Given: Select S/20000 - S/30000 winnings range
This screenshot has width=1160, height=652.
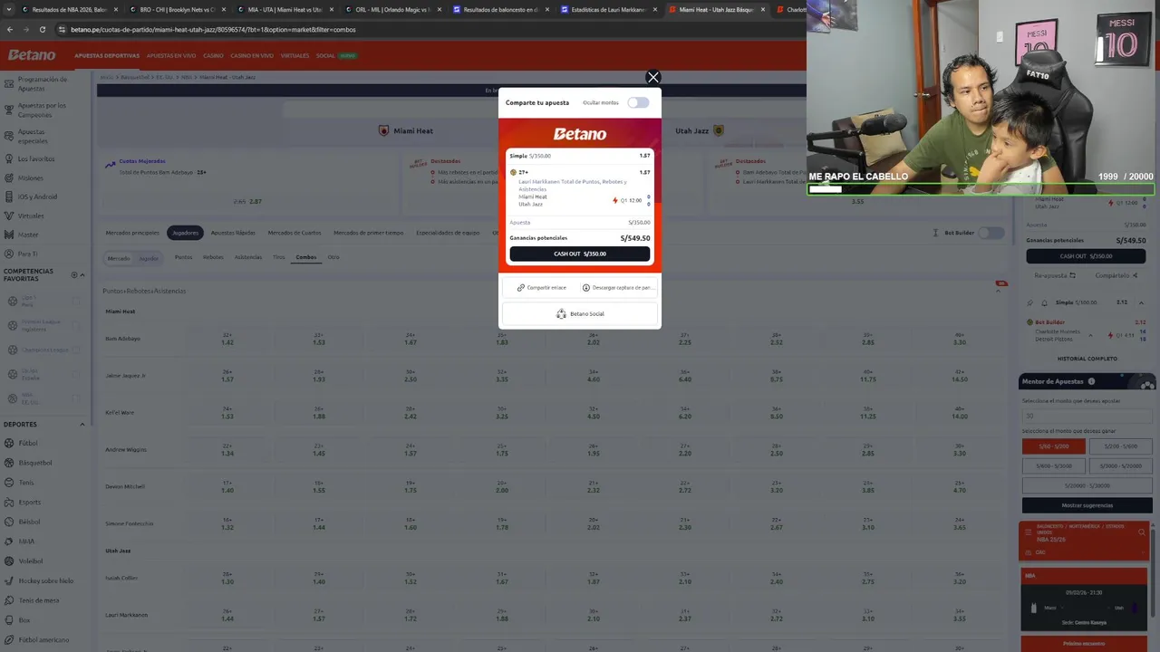Looking at the screenshot, I should pos(1087,485).
